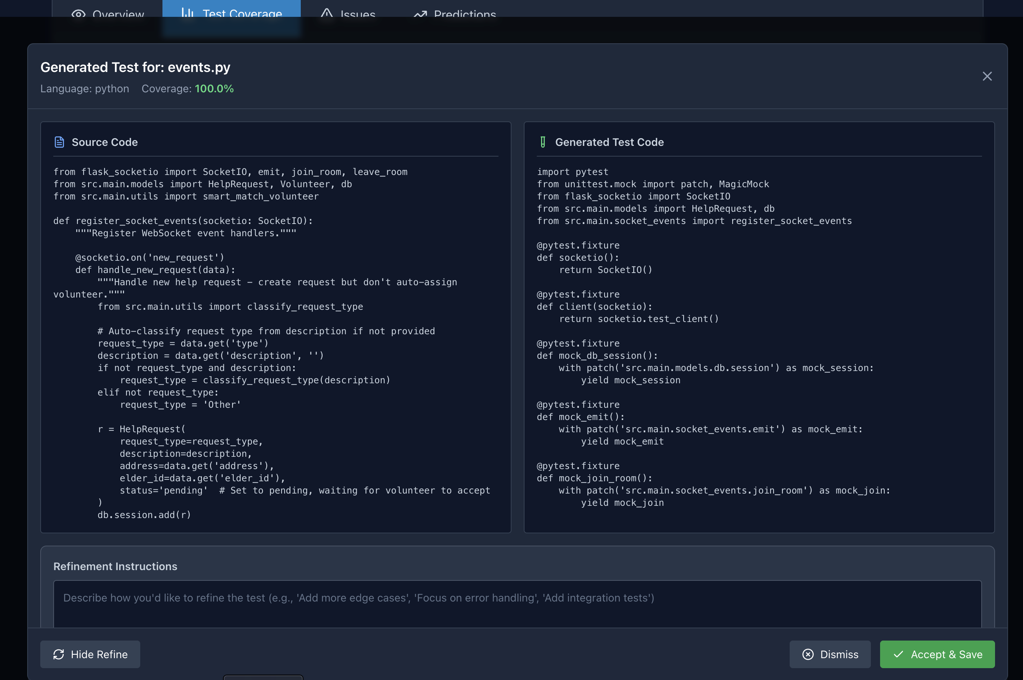Click the refresh arrows icon in Hide Refine
Viewport: 1023px width, 680px height.
click(x=59, y=654)
